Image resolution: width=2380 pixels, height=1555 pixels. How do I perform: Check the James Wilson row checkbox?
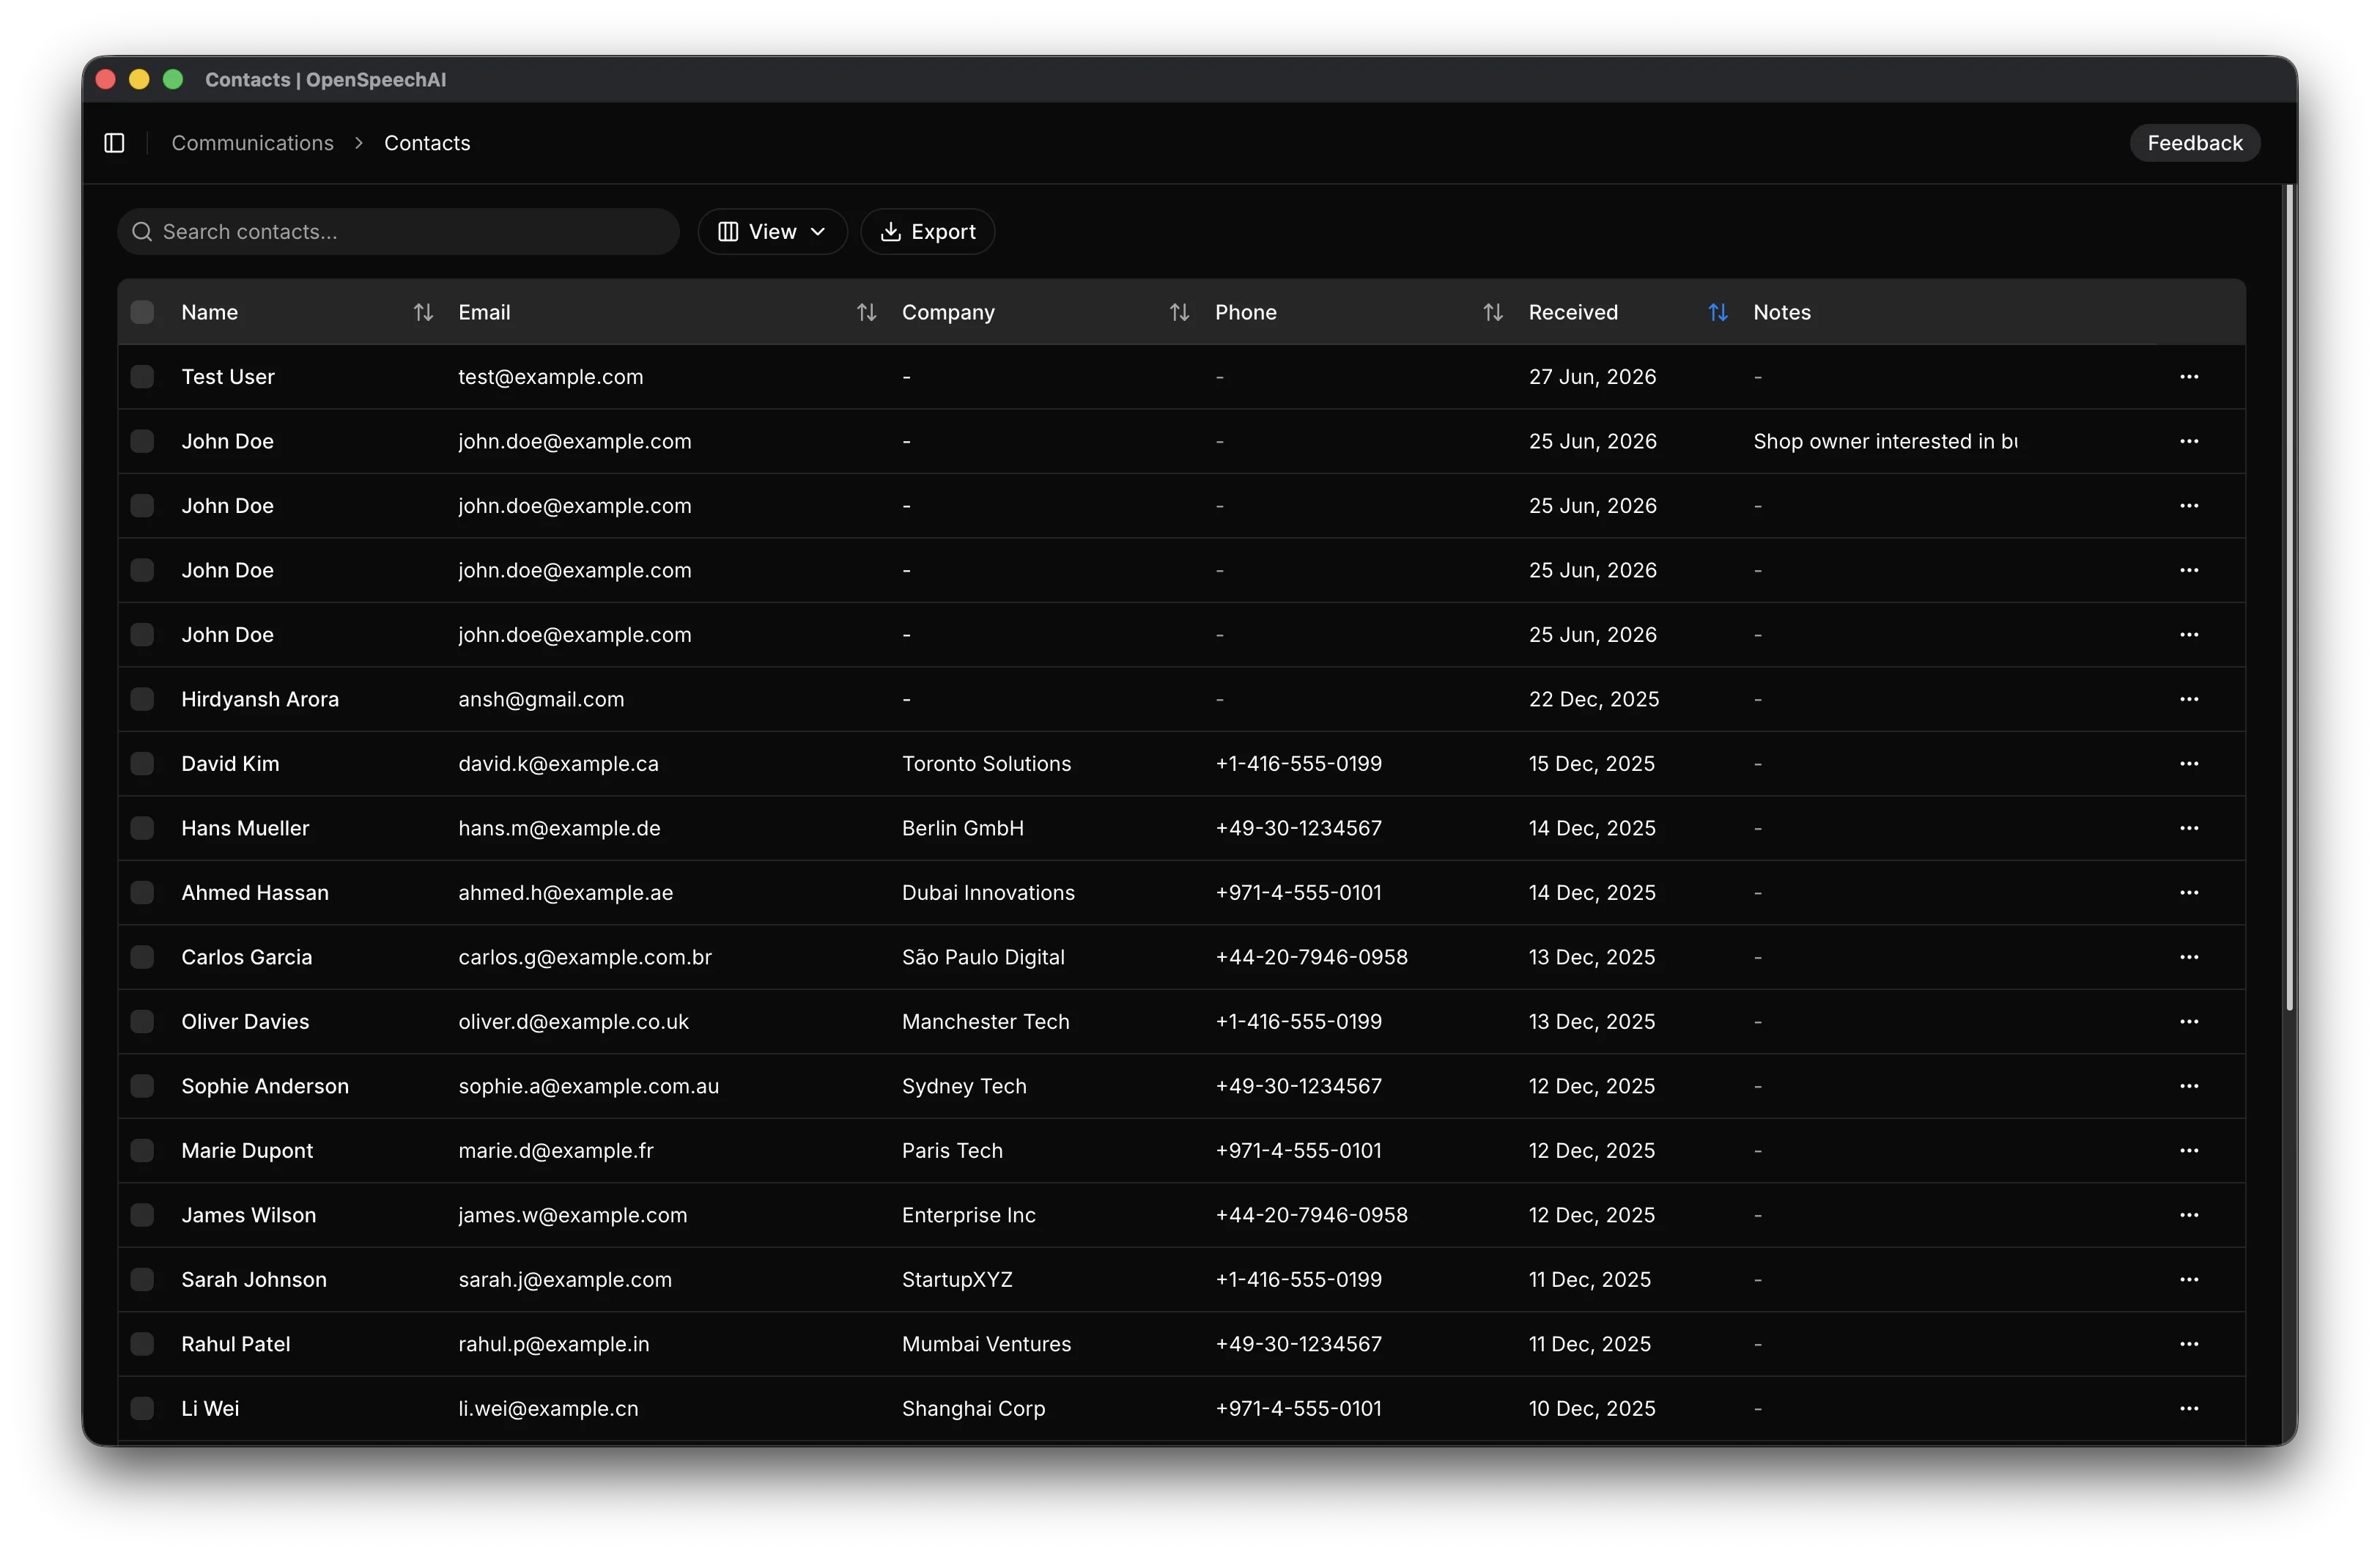pyautogui.click(x=142, y=1215)
